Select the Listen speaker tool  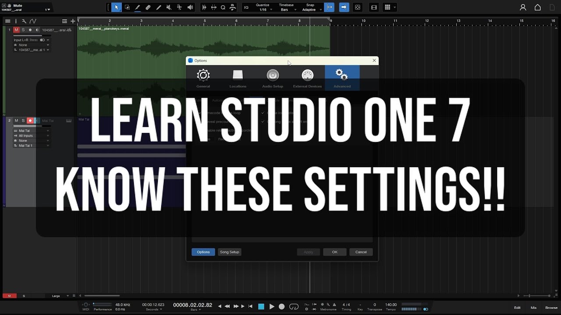click(x=190, y=7)
